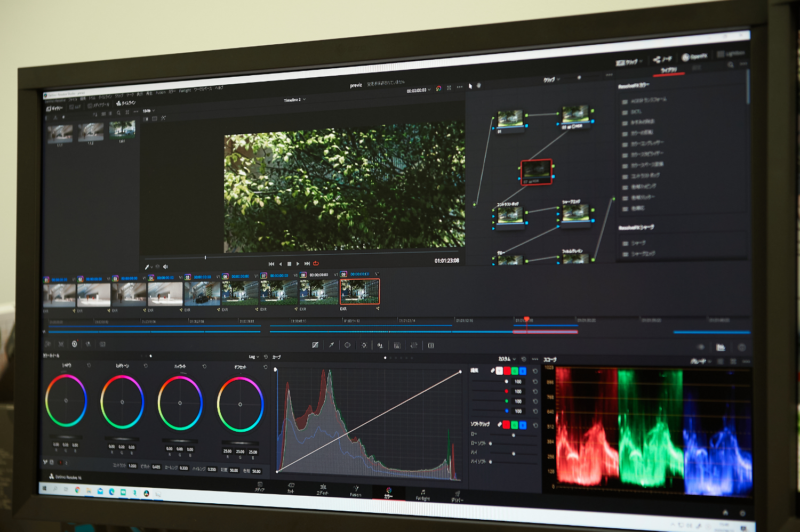Select the DCTL effect in ResolveFX list
This screenshot has width=800, height=532.
click(632, 112)
